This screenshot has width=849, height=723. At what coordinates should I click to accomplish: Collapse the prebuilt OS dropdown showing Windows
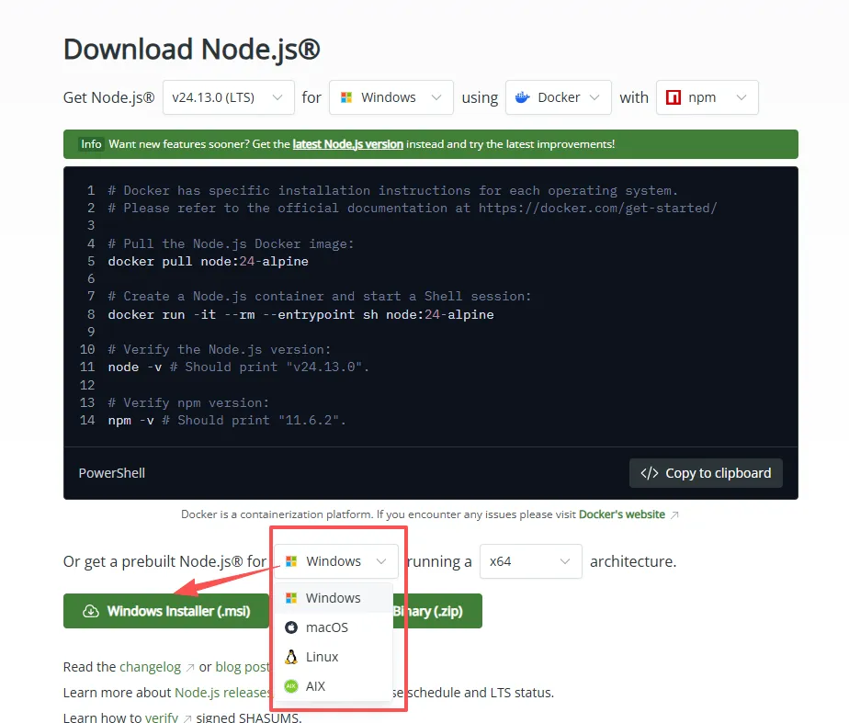point(336,561)
